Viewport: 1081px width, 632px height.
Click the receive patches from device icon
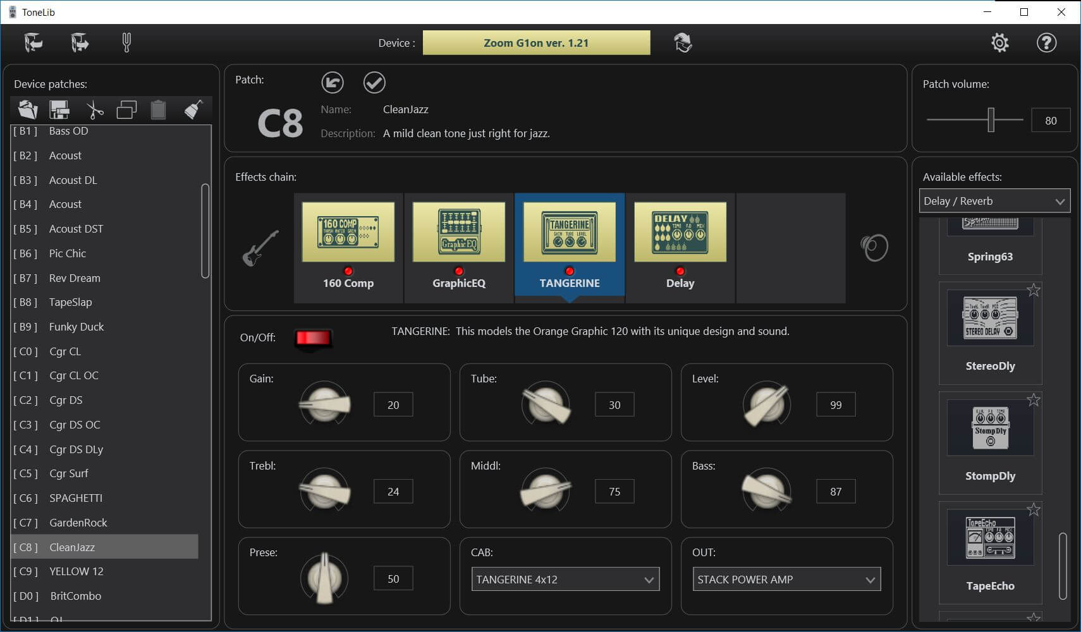[x=33, y=42]
